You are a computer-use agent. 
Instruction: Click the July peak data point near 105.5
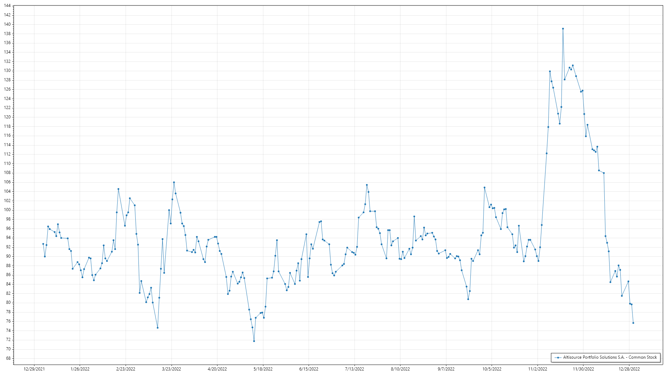pos(367,185)
